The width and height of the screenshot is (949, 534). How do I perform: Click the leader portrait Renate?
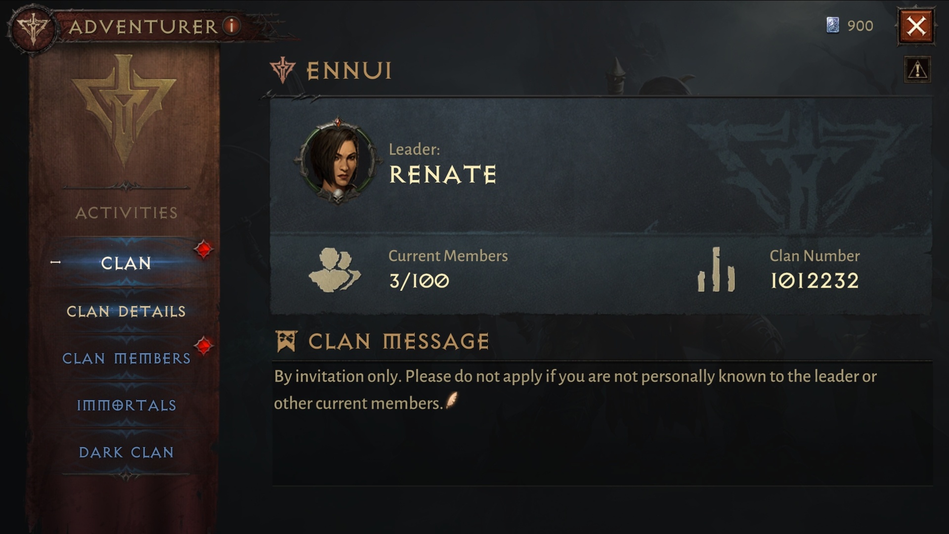[339, 162]
